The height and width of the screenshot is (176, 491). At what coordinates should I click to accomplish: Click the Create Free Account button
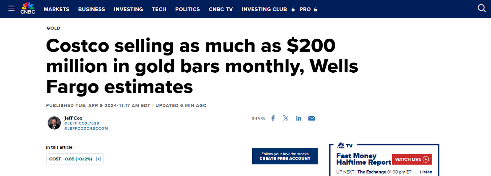(285, 156)
